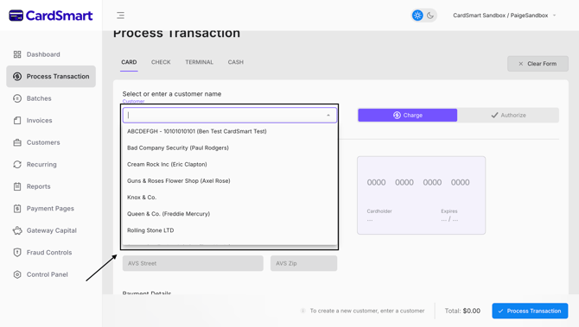Click the AVS Street field
The height and width of the screenshot is (327, 579).
coord(193,263)
